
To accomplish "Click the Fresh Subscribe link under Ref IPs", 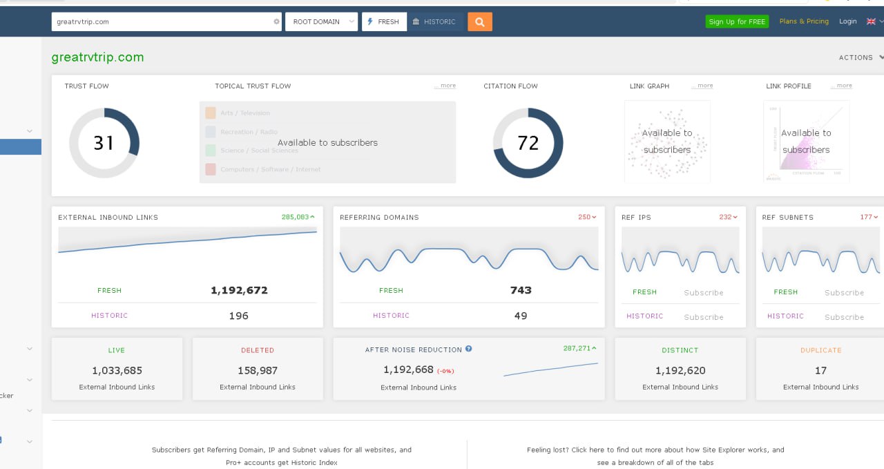I will [x=703, y=293].
